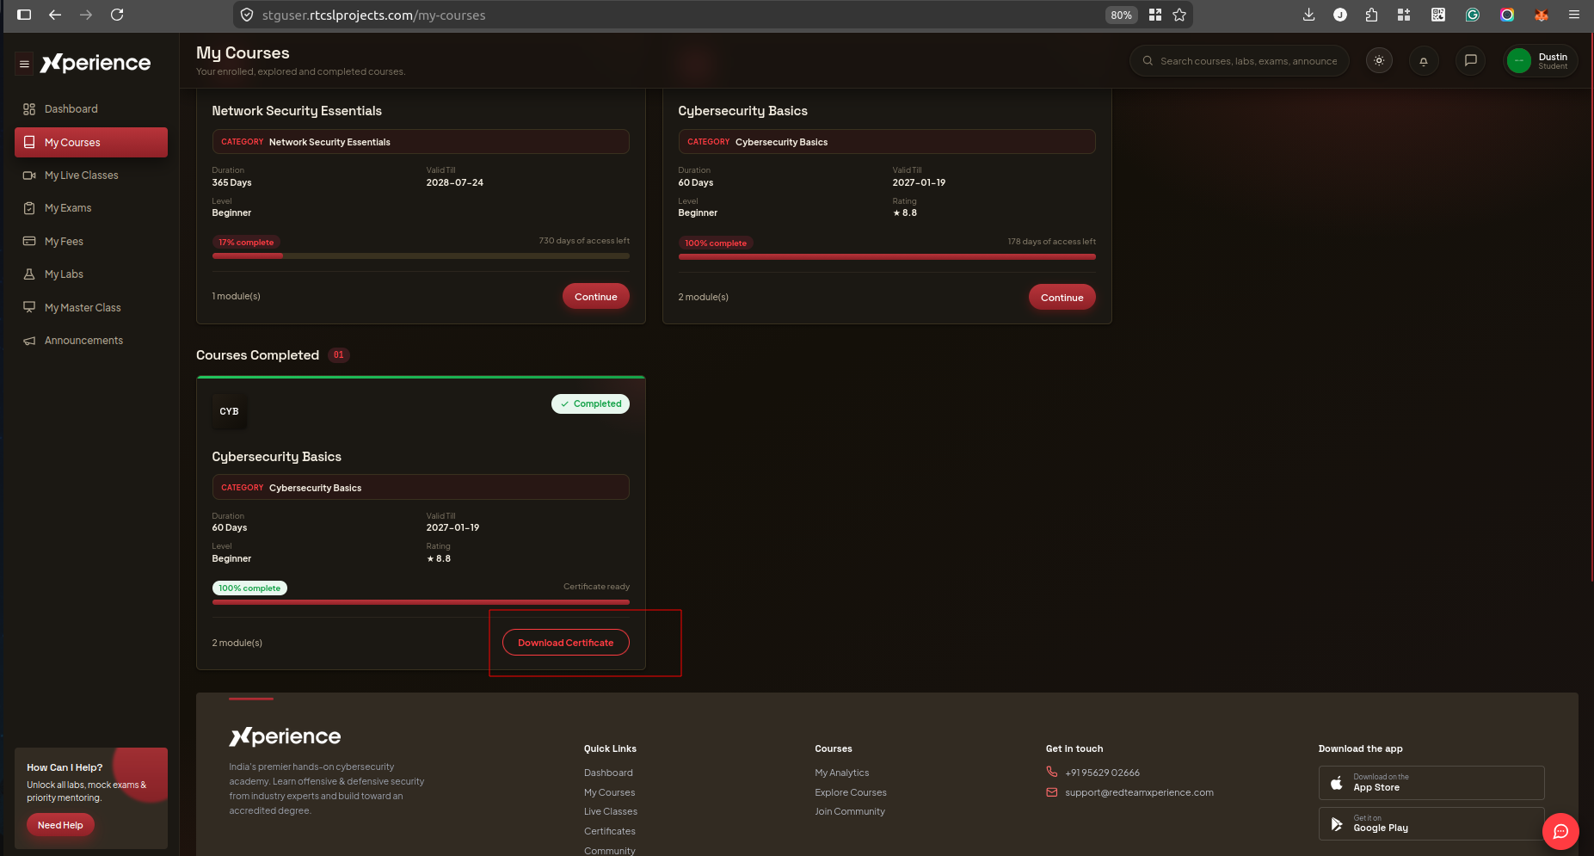This screenshot has width=1594, height=856.
Task: Open My Live Classes in sidebar
Action: click(x=91, y=176)
